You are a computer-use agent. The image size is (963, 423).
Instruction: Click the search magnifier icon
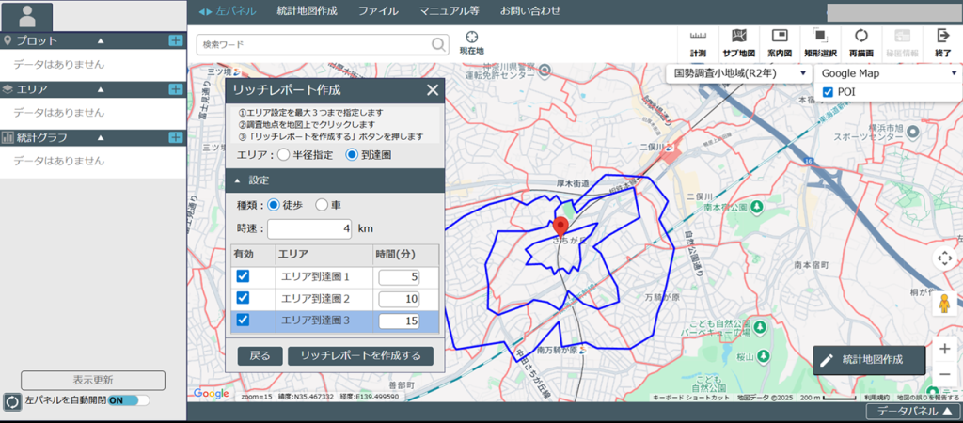(438, 44)
